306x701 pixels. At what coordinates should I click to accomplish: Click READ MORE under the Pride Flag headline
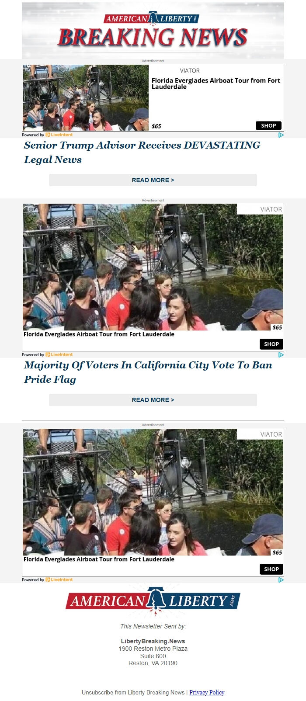coord(153,400)
